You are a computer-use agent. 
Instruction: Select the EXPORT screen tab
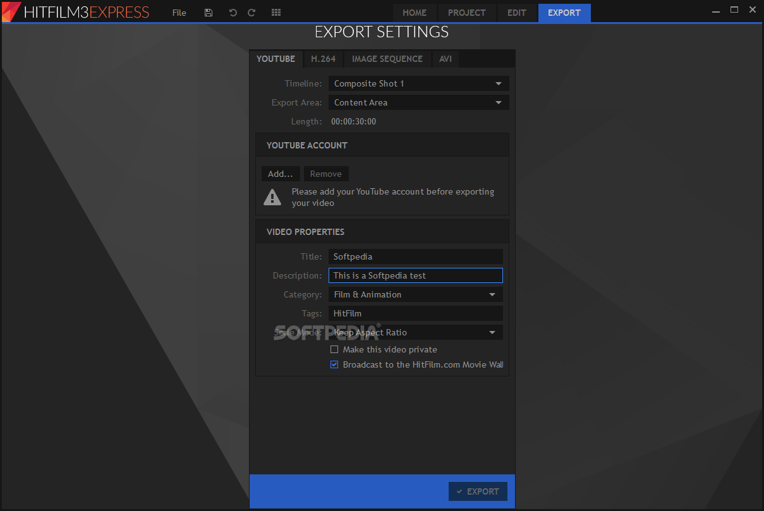pos(564,13)
